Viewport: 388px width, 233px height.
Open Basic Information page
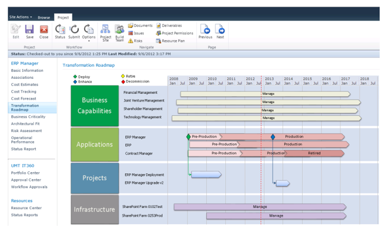[x=27, y=70]
